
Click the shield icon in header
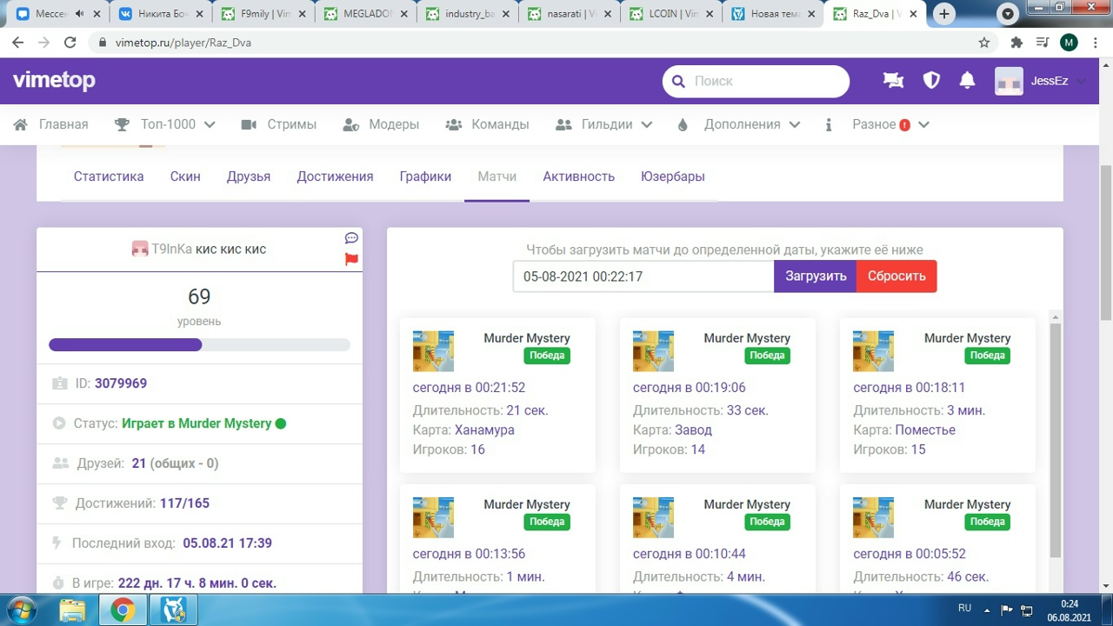click(931, 81)
